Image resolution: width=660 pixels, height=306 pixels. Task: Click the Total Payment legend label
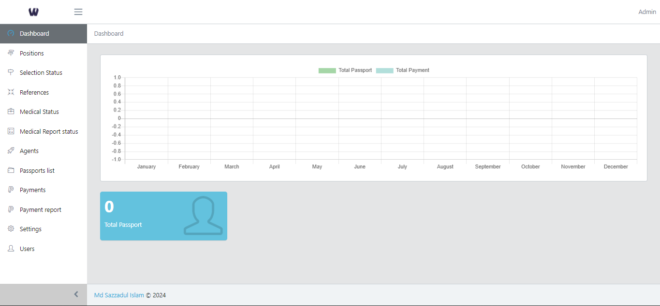(x=412, y=70)
